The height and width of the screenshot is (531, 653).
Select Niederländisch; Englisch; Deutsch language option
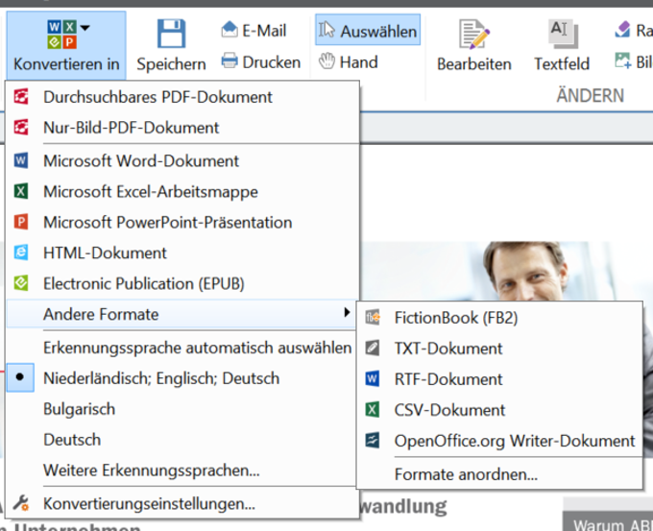click(161, 378)
